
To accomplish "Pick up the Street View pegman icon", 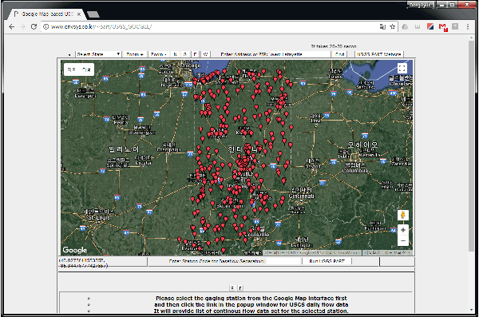I will (x=403, y=216).
